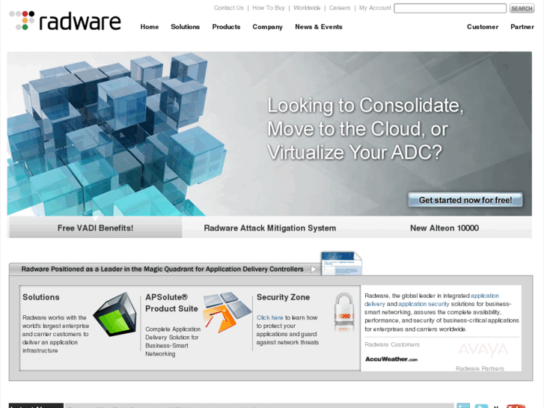The height and width of the screenshot is (408, 544).
Task: Select the Radware Attack Mitigation System tab
Action: click(270, 228)
